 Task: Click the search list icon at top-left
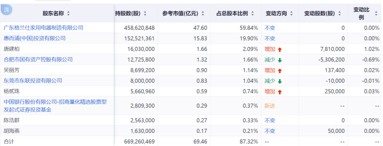[x=6, y=10]
